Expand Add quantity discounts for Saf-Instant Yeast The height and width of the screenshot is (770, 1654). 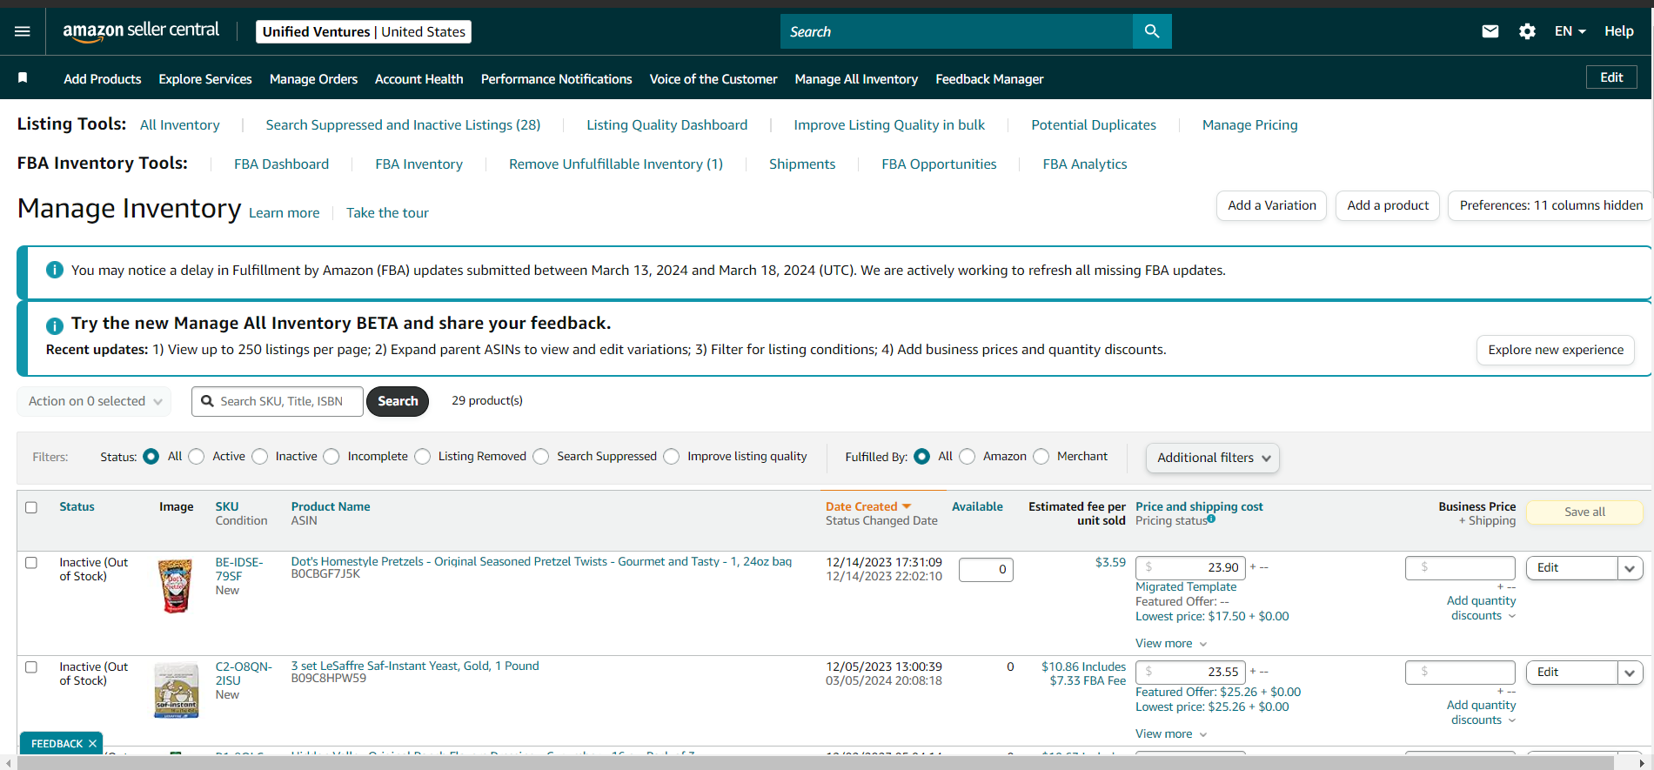pos(1481,713)
